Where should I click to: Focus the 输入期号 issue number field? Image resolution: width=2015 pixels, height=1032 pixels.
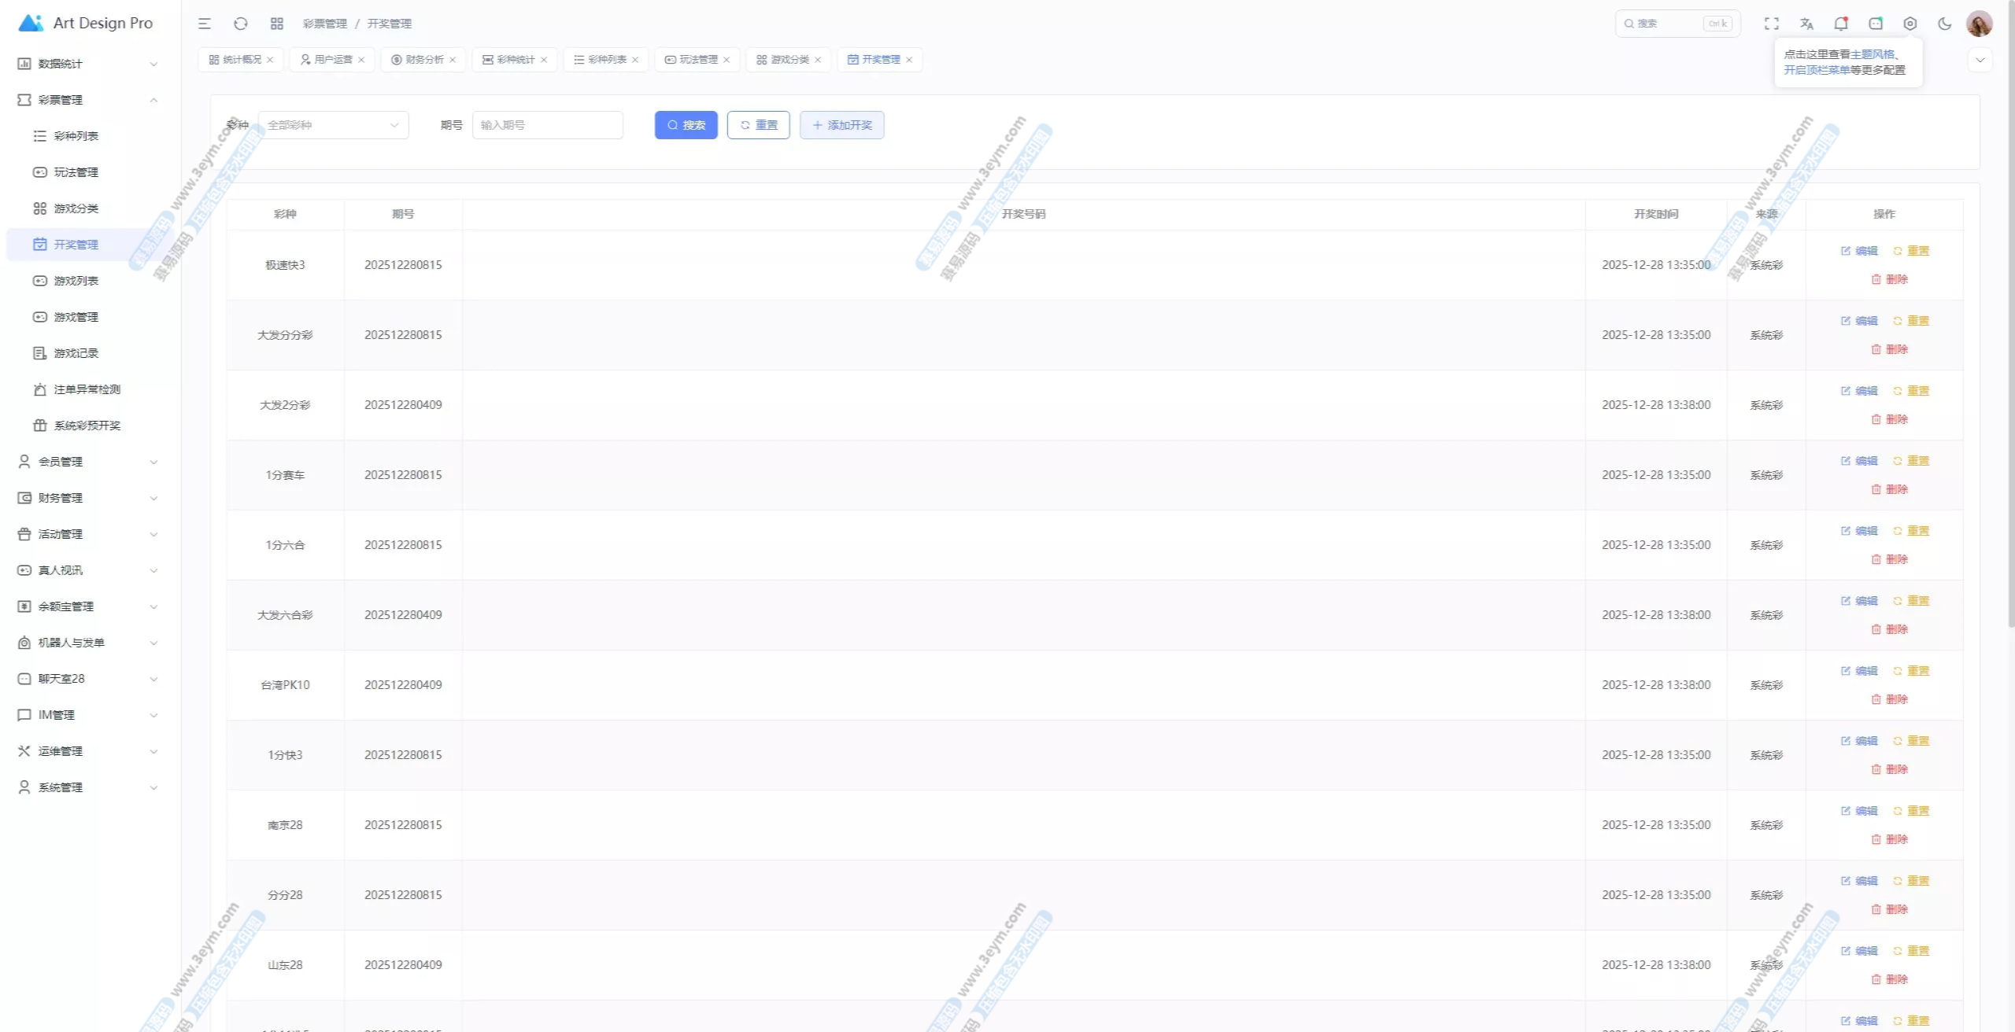click(x=547, y=125)
